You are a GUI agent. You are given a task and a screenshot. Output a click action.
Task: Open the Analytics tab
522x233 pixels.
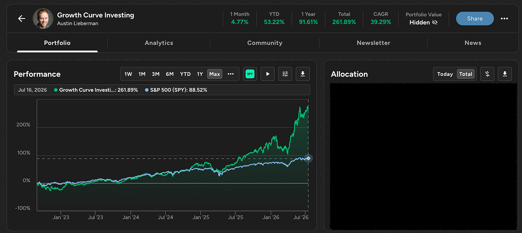tap(159, 43)
